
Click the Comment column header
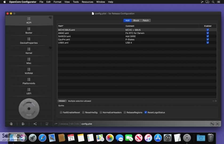tap(130, 26)
